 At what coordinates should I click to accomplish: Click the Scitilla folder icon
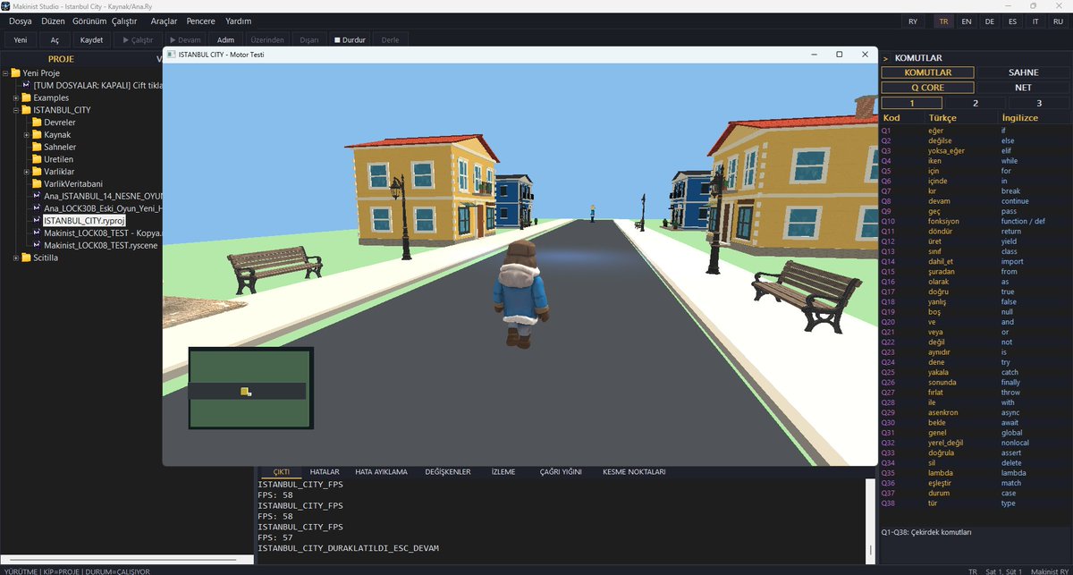[26, 258]
